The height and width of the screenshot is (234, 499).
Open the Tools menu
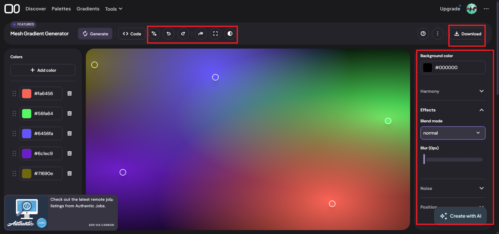(x=113, y=9)
